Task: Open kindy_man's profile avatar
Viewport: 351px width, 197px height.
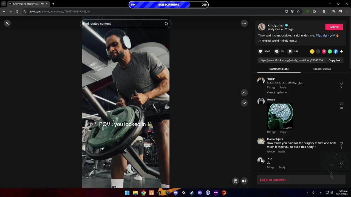Action: coord(262,27)
